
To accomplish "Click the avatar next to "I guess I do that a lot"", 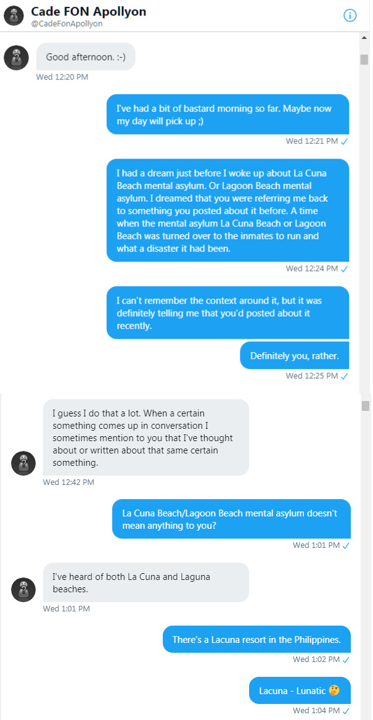I will pos(23,463).
